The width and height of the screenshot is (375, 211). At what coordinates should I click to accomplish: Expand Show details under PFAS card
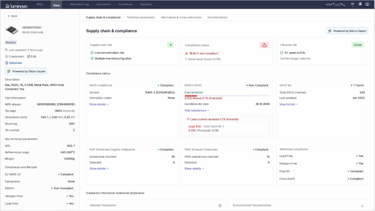[x=194, y=169]
